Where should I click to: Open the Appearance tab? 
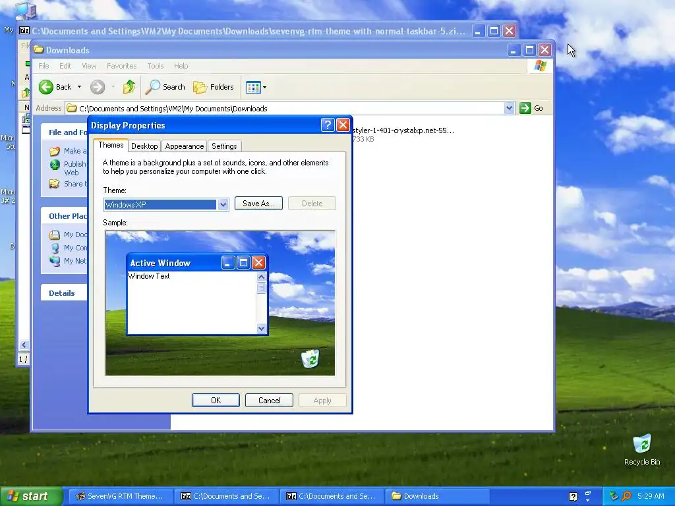(185, 146)
